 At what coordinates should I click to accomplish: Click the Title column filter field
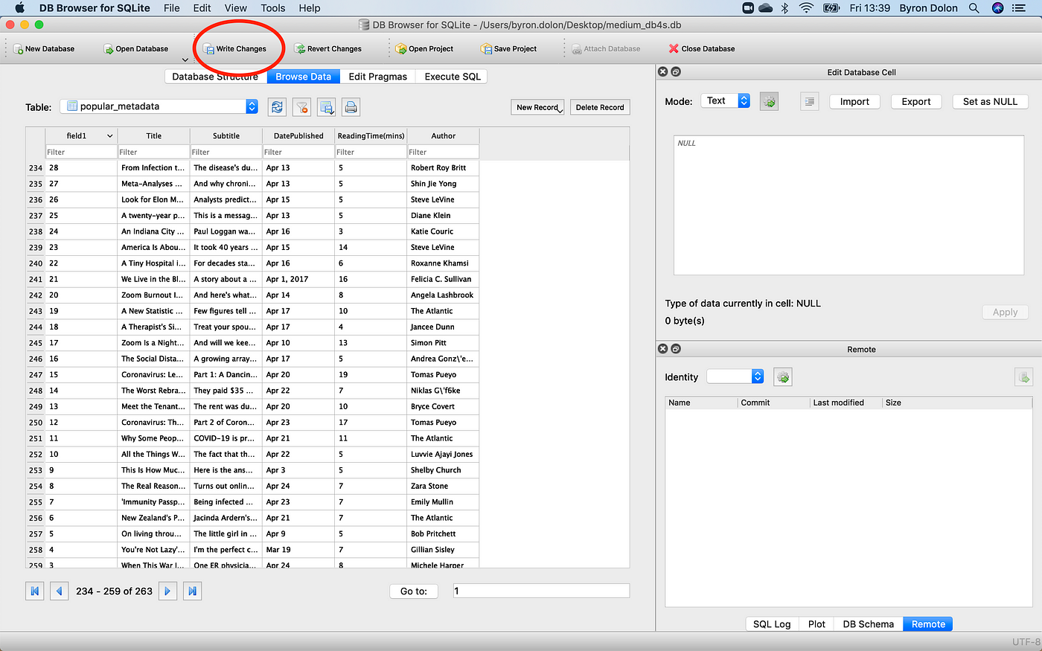coord(153,152)
